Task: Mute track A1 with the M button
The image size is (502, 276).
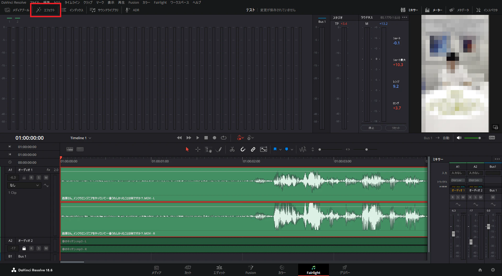Action: 46,178
